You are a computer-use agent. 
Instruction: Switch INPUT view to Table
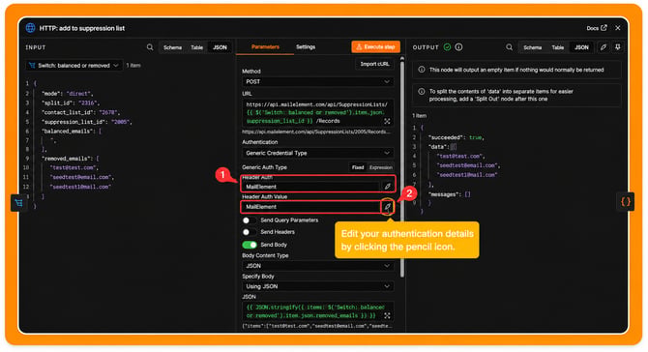(x=196, y=47)
